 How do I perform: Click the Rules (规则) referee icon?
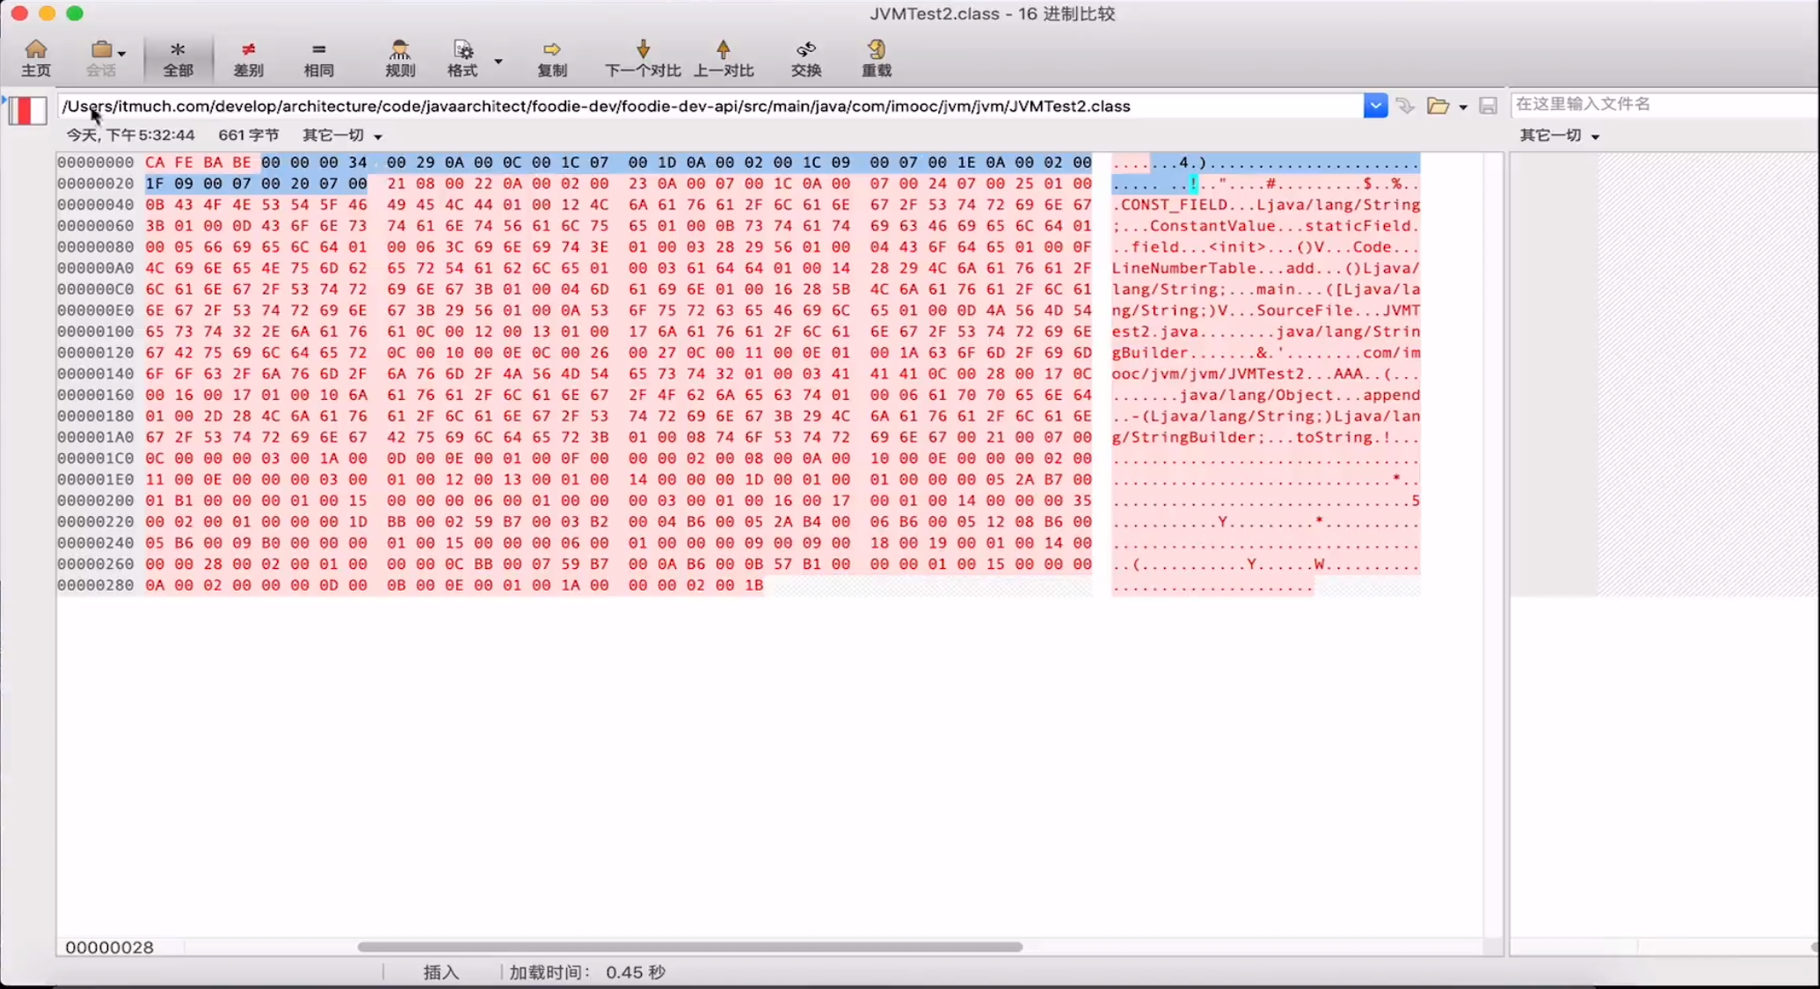tap(400, 58)
